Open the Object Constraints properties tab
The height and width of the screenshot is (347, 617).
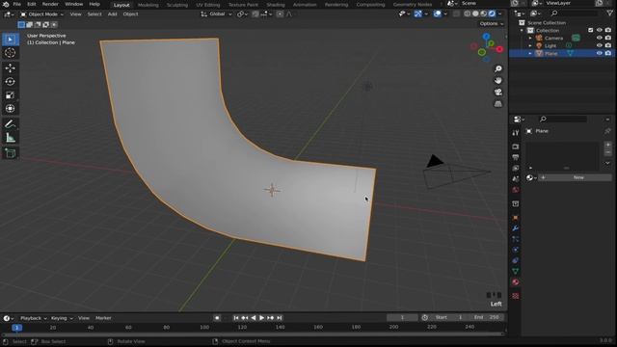pyautogui.click(x=516, y=260)
